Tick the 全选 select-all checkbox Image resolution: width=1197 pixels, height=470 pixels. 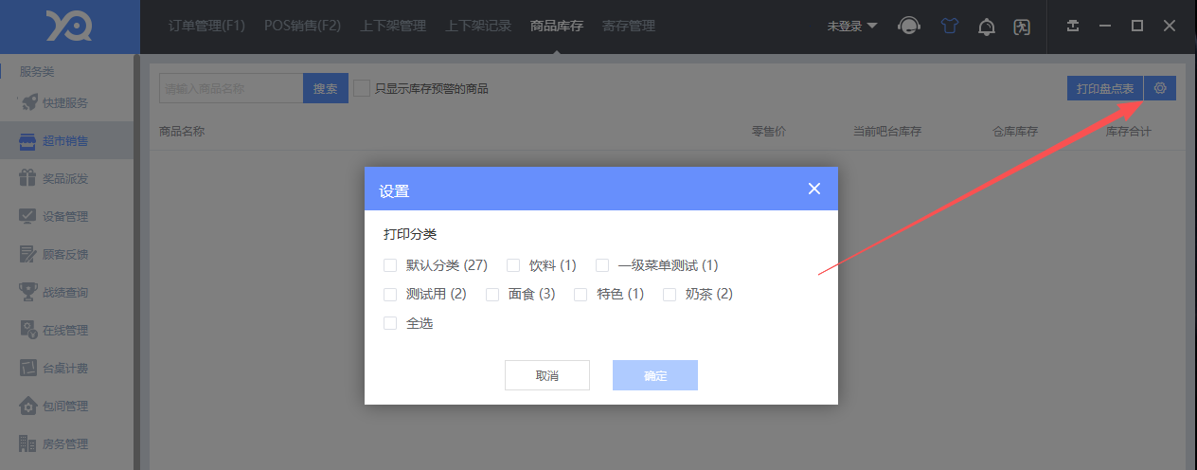pos(390,323)
